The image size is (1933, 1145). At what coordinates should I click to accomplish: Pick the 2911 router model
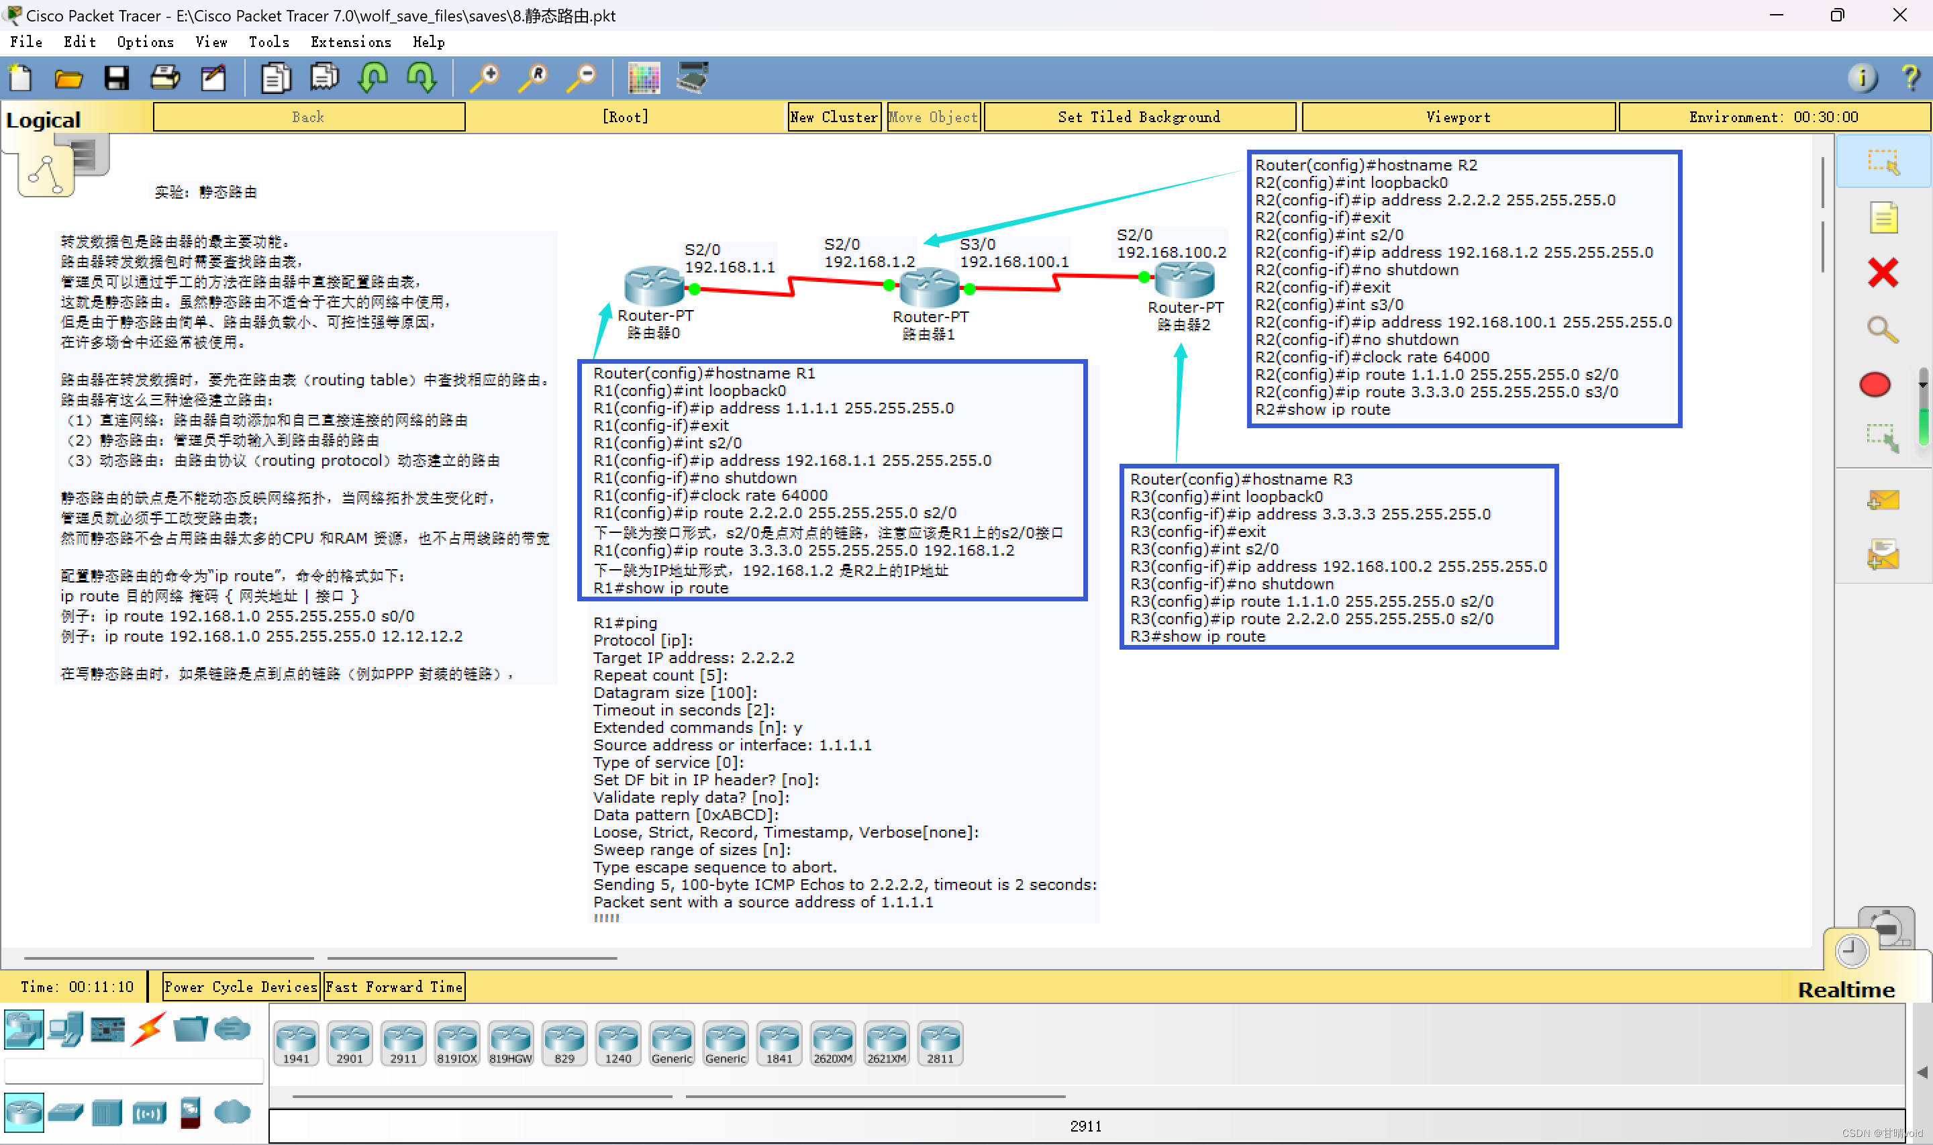[x=403, y=1043]
